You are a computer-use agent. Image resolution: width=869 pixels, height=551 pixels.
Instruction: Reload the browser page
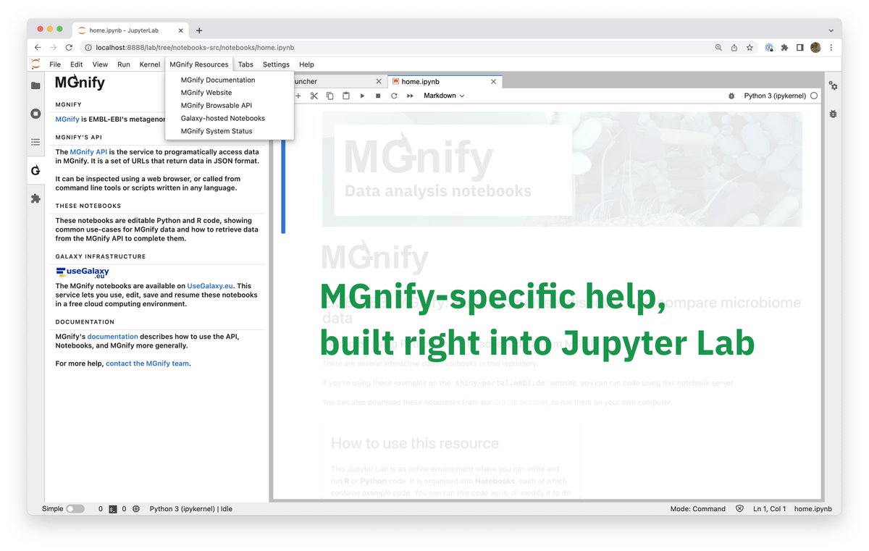tap(69, 47)
